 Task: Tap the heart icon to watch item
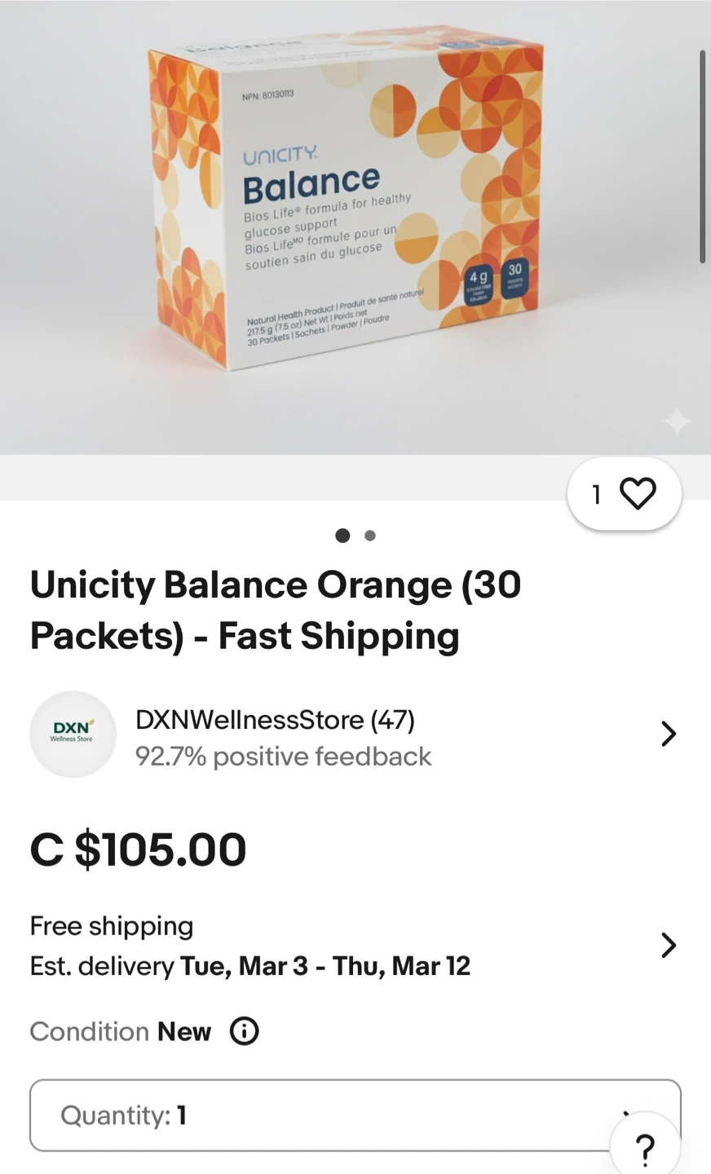637,493
